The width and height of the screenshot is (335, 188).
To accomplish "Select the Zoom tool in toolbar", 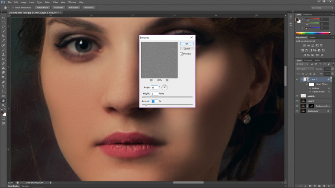I will coord(3,105).
